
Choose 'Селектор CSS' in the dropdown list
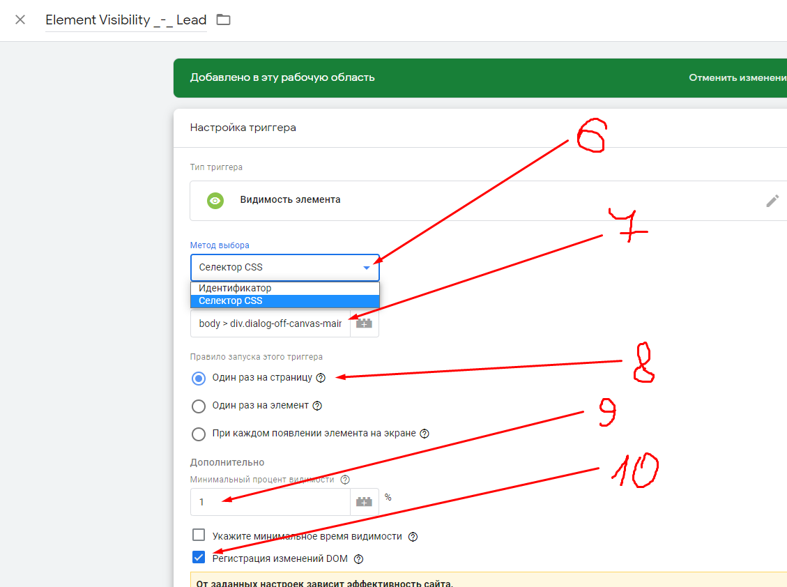(x=231, y=301)
